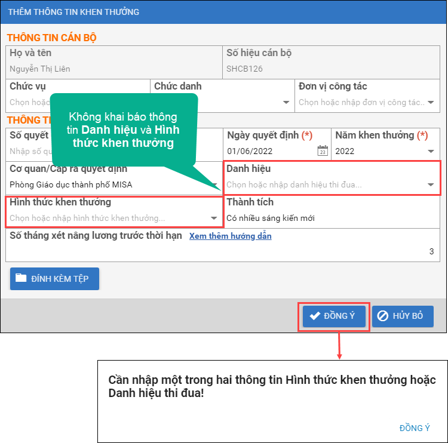Screen dimensions: 448x443
Task: Open the Đơn vị công tác dropdown arrow
Action: (x=431, y=102)
